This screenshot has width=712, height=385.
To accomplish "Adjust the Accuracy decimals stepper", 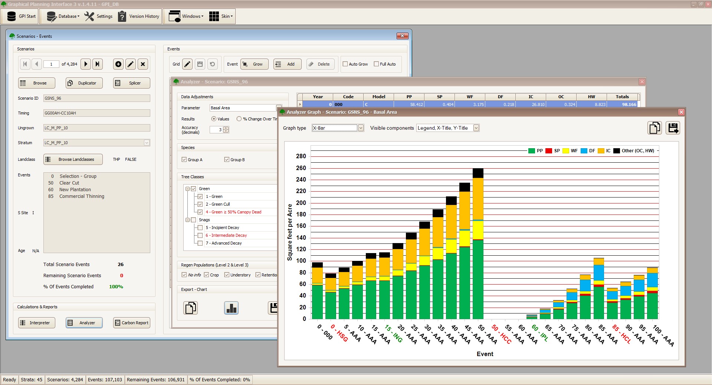I will coord(226,130).
